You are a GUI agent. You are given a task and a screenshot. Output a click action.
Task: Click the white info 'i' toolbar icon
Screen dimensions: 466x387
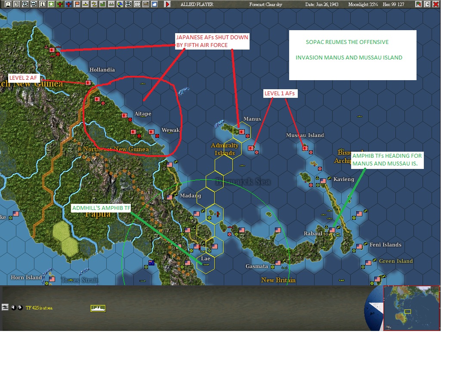tap(43, 4)
